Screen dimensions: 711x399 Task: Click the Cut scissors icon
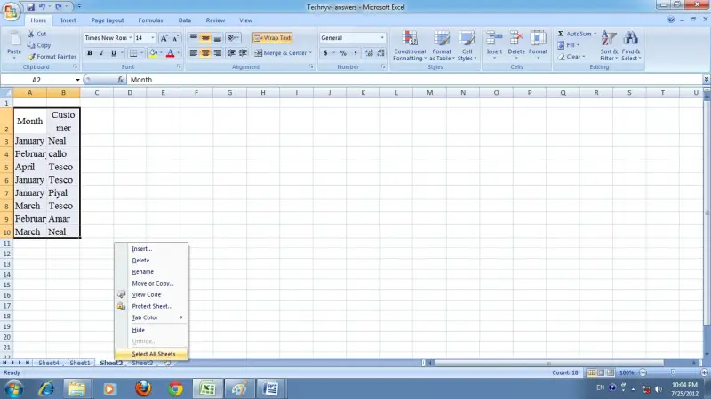click(x=31, y=34)
